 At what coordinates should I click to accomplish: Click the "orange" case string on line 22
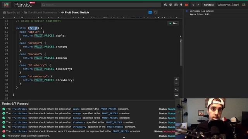(34, 43)
